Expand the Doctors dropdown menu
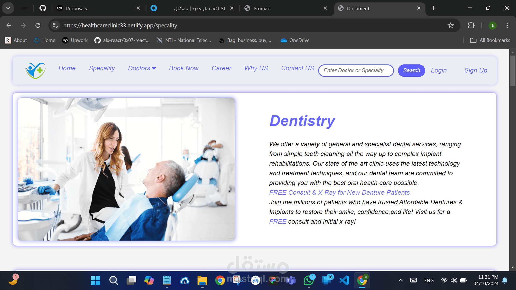 point(142,68)
